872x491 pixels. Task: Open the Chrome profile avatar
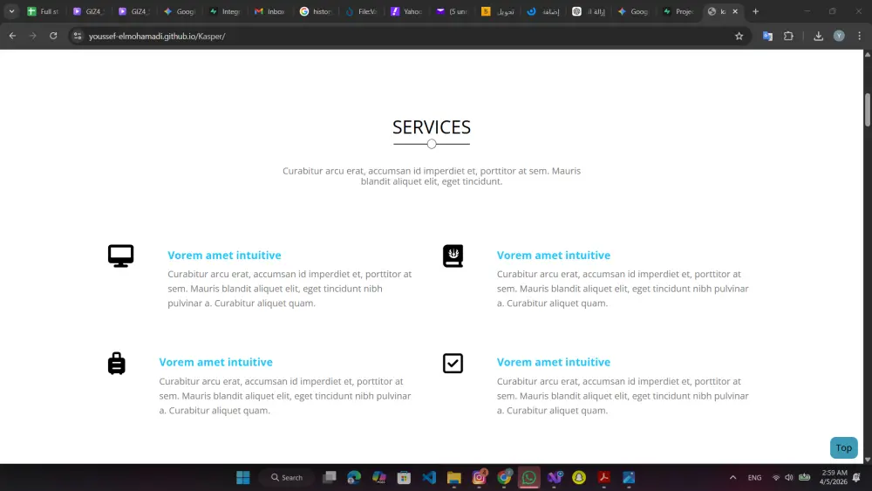coord(839,36)
